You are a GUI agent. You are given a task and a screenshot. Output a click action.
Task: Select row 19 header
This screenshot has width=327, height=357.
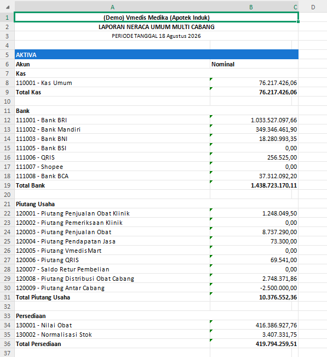point(7,185)
